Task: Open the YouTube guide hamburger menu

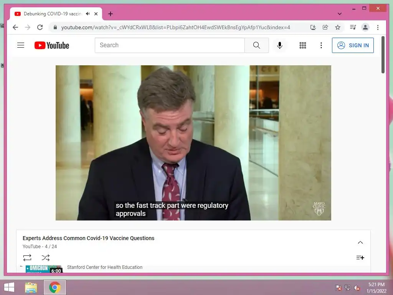Action: pos(21,45)
